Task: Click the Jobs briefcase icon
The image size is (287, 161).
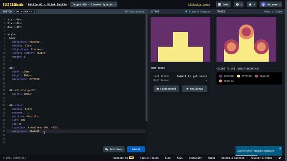Action: [x=219, y=4]
